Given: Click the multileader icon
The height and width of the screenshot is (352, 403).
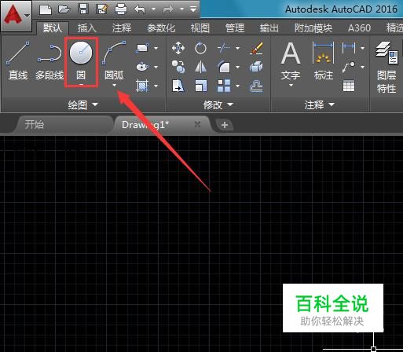Looking at the screenshot, I should point(349,67).
